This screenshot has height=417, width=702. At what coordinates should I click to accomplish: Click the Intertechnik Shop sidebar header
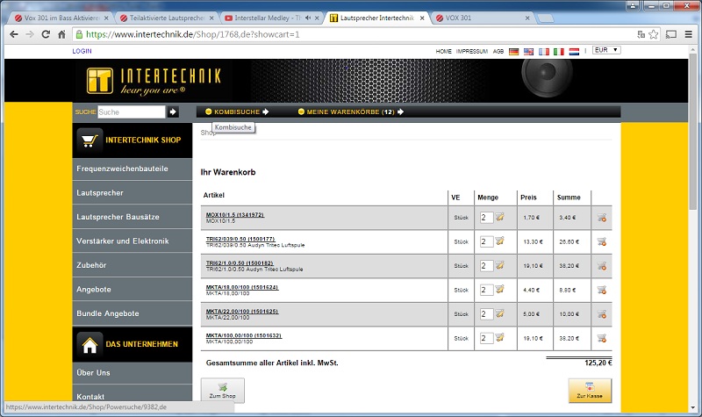coord(133,140)
